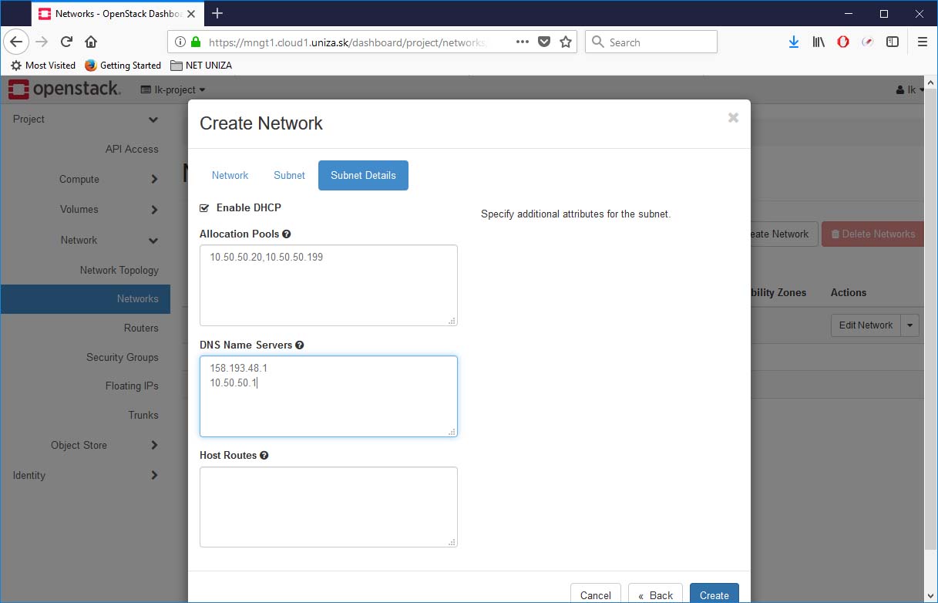Click the Edit Network button
This screenshot has width=938, height=603.
(x=866, y=325)
